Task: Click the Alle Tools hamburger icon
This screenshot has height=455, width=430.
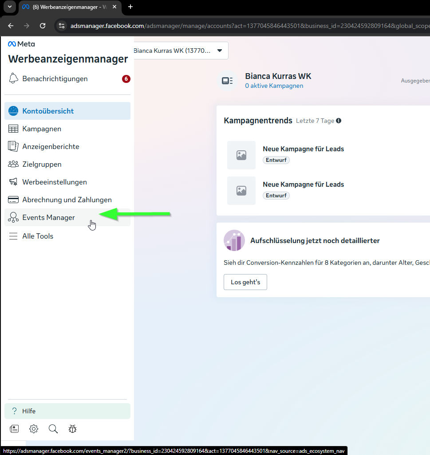Action: 13,236
